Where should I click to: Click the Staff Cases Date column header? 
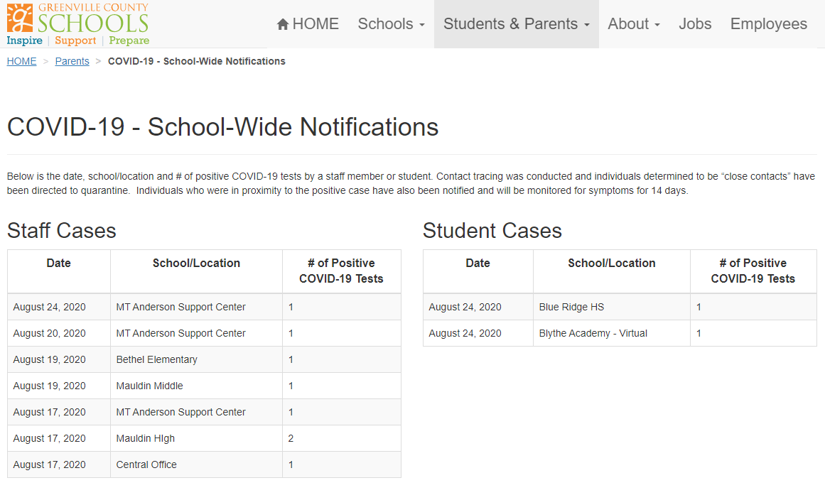click(59, 271)
